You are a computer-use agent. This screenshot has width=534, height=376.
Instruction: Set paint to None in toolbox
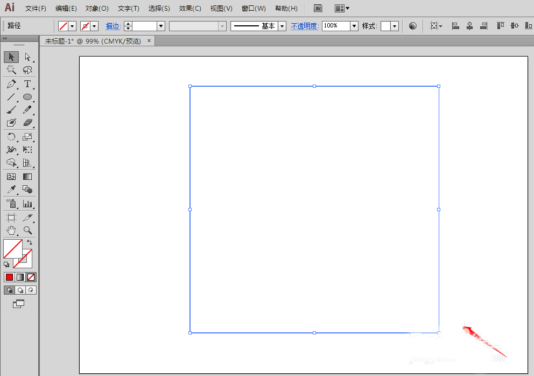(x=31, y=277)
